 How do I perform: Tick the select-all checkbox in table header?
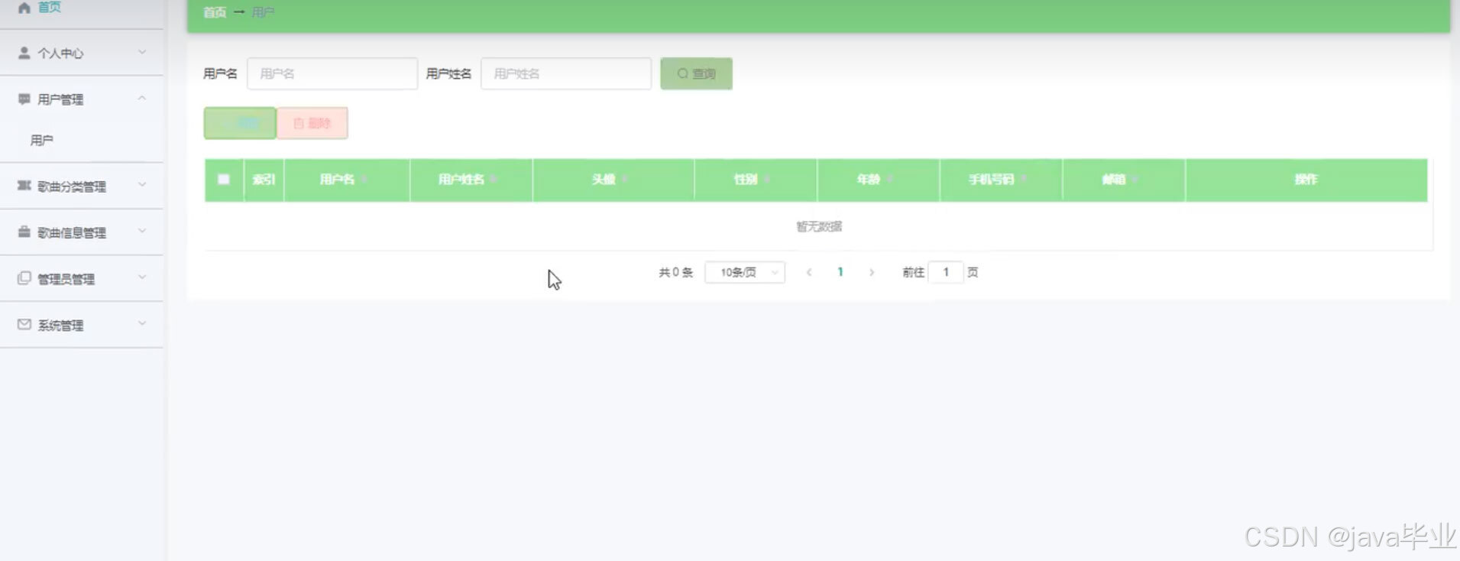click(223, 180)
